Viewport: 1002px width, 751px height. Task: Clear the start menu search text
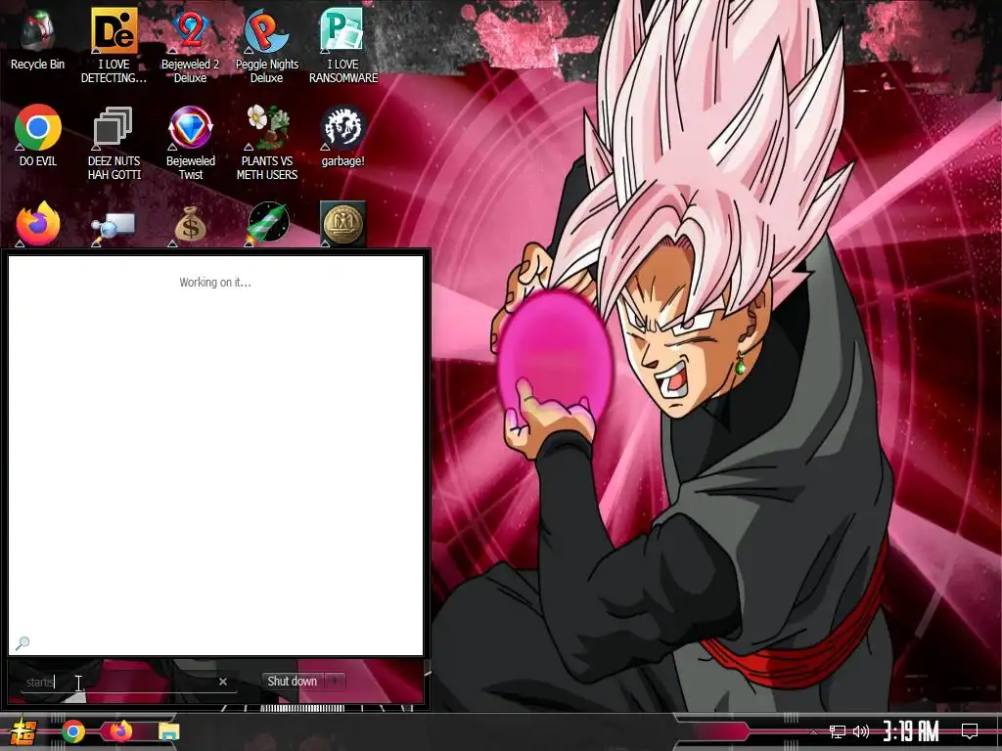pos(223,682)
